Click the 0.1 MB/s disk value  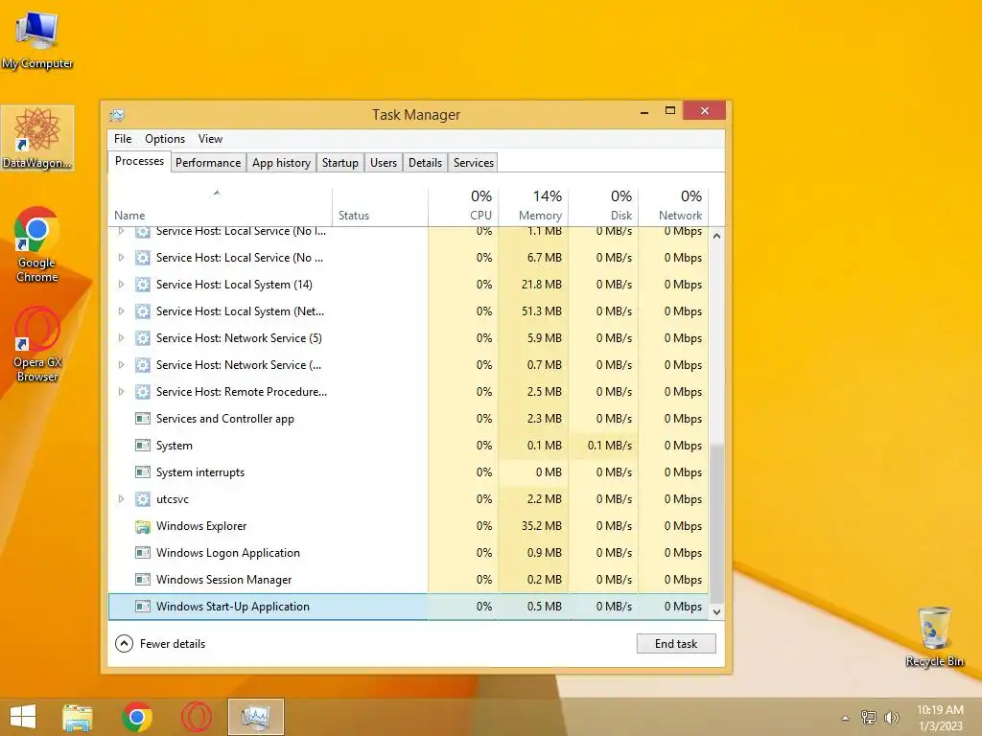(x=609, y=446)
